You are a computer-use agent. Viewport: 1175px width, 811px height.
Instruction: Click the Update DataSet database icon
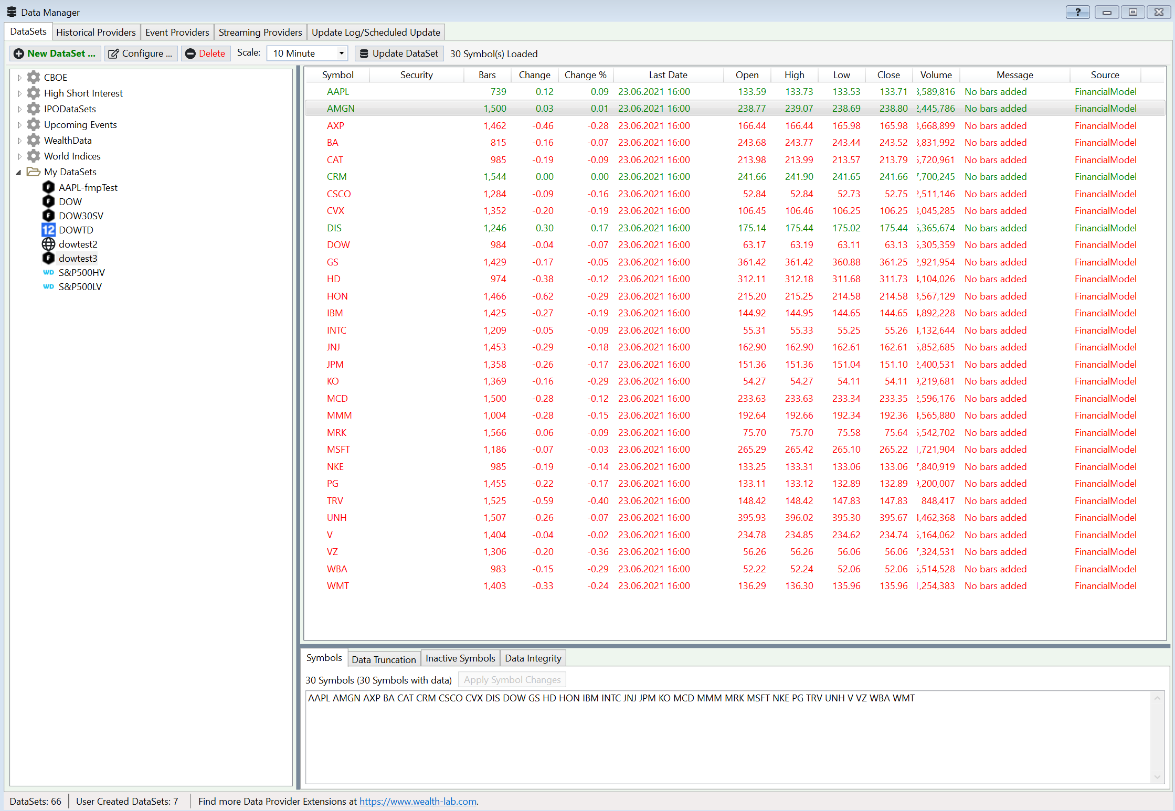[x=364, y=53]
